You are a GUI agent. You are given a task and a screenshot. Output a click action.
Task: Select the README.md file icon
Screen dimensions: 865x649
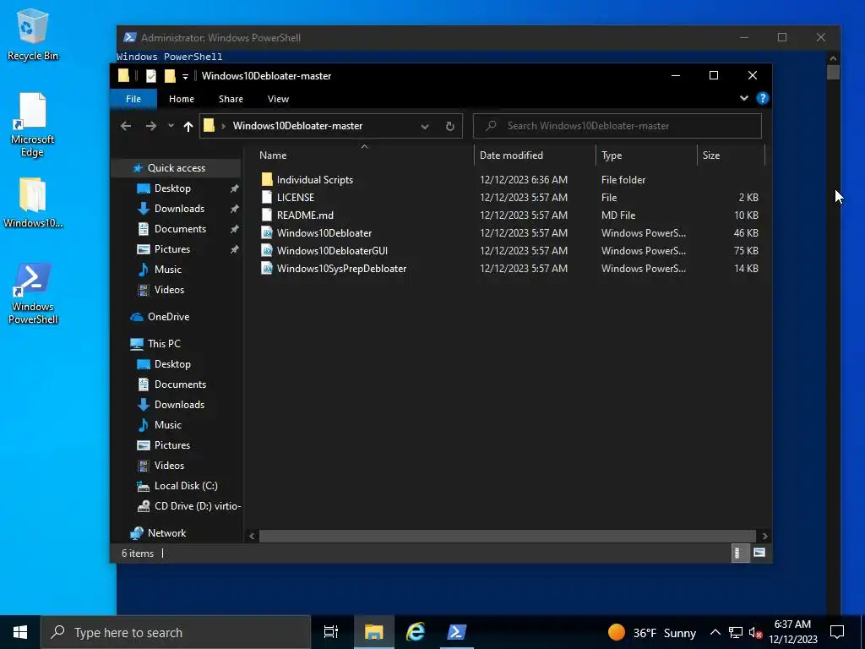[x=267, y=215]
